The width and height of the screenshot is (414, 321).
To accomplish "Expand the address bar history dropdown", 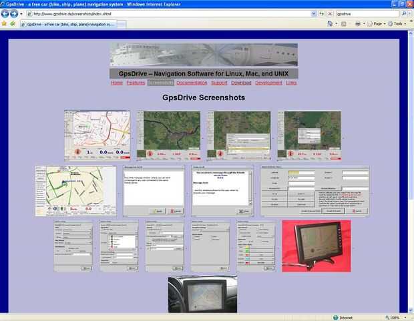I will 313,14.
